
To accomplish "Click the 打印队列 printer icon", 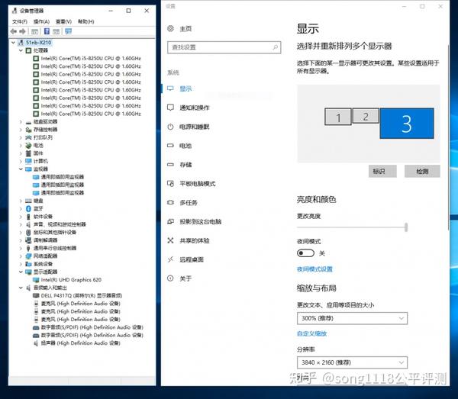I will coord(28,137).
